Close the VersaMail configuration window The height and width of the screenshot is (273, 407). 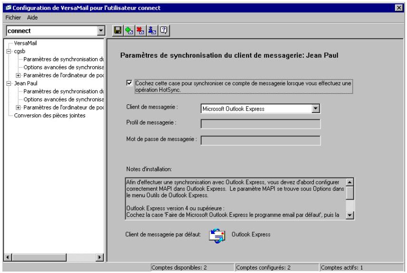[399, 8]
